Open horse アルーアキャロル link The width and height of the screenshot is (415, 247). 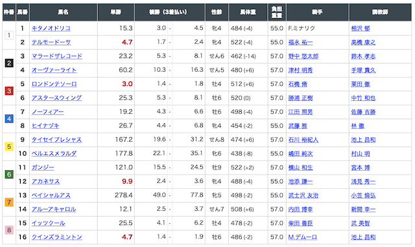[54, 209]
